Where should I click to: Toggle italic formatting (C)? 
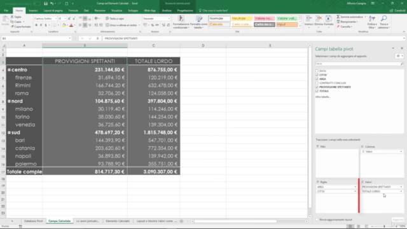tap(41, 25)
